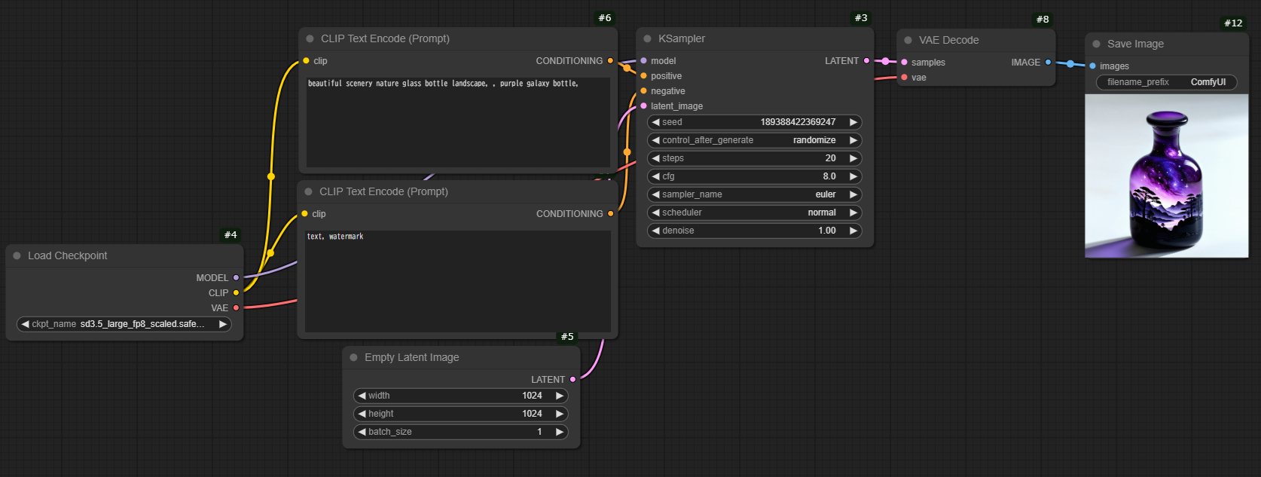Click the LATENT output socket on Empty Latent Image
Image resolution: width=1261 pixels, height=477 pixels.
(572, 380)
